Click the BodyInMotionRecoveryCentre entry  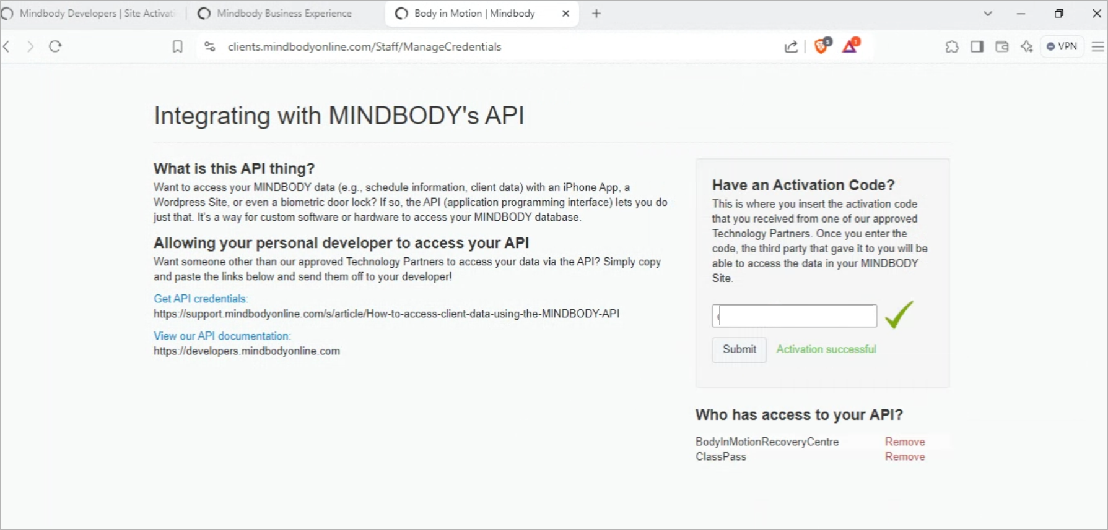[767, 442]
